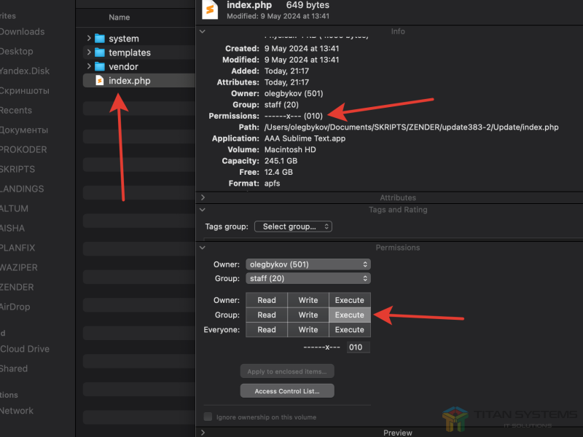The width and height of the screenshot is (583, 437).
Task: Click the index.php Sublime Text file icon
Action: point(100,81)
